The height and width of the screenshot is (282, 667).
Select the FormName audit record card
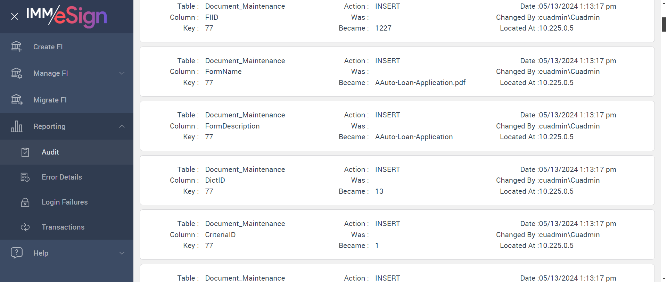[397, 72]
